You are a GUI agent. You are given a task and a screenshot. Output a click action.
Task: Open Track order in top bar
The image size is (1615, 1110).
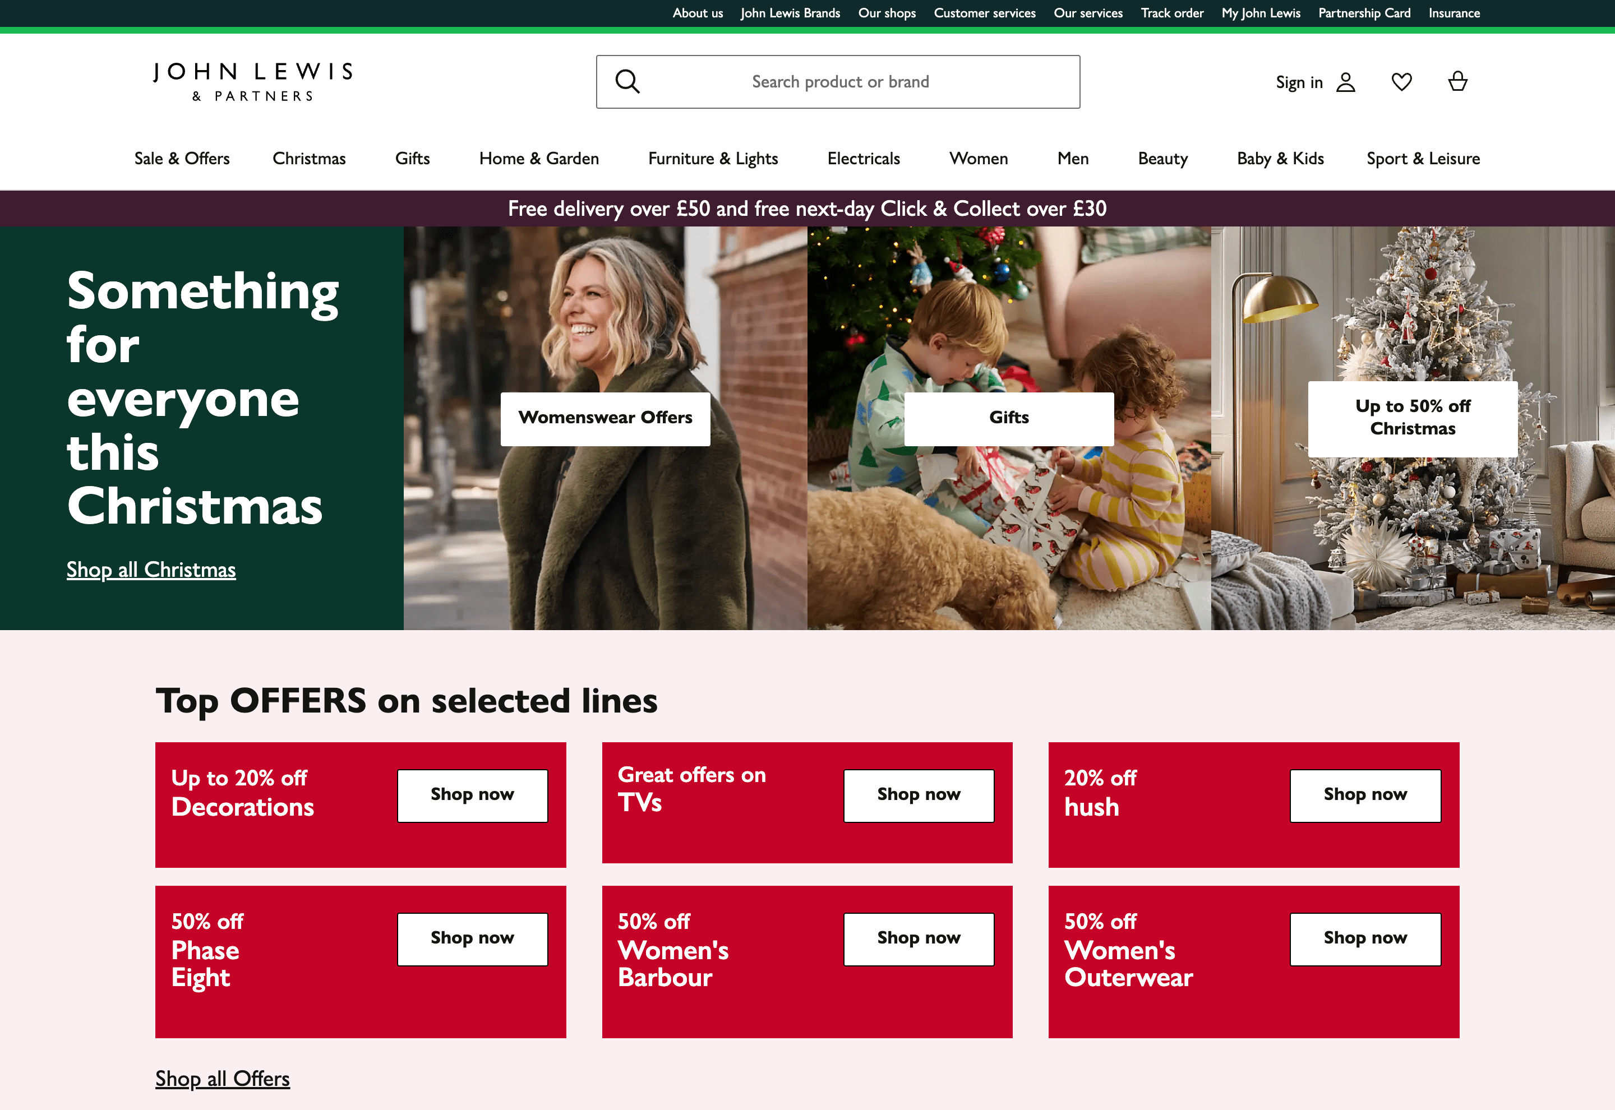1172,12
